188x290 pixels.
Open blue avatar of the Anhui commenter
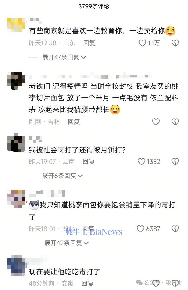16,265
